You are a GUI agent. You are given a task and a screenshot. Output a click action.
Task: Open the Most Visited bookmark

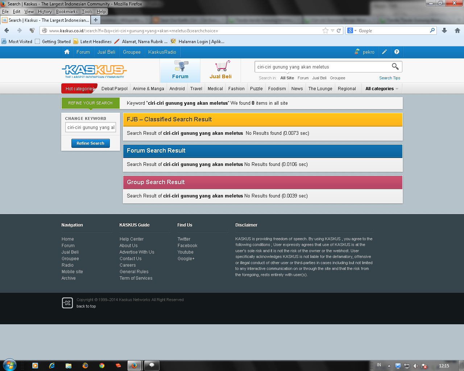(17, 42)
